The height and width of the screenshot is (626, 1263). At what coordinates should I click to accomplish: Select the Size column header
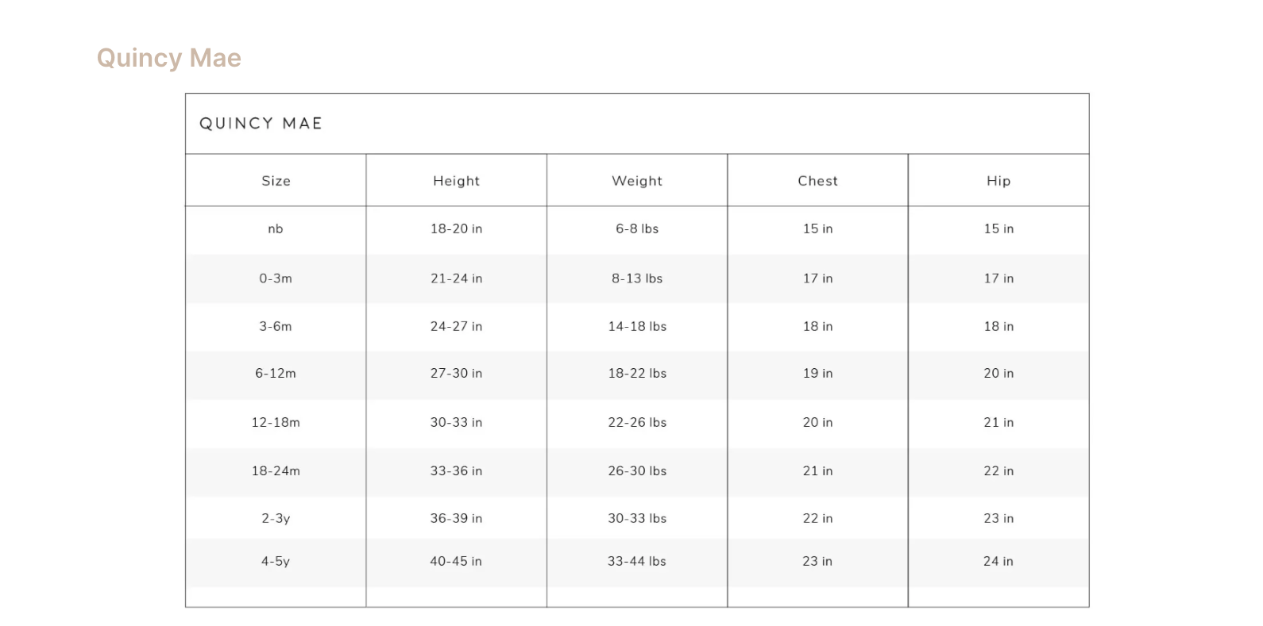pyautogui.click(x=276, y=181)
